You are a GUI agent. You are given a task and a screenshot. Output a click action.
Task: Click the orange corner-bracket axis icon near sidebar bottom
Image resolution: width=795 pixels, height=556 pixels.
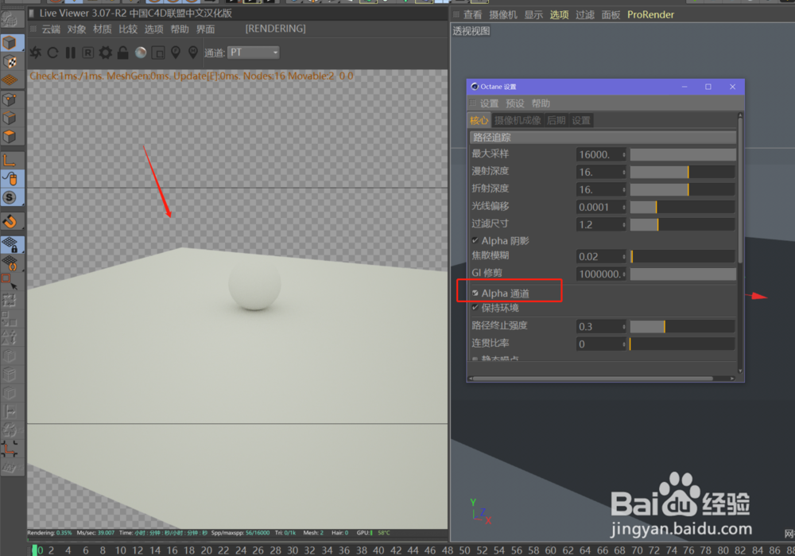click(10, 449)
